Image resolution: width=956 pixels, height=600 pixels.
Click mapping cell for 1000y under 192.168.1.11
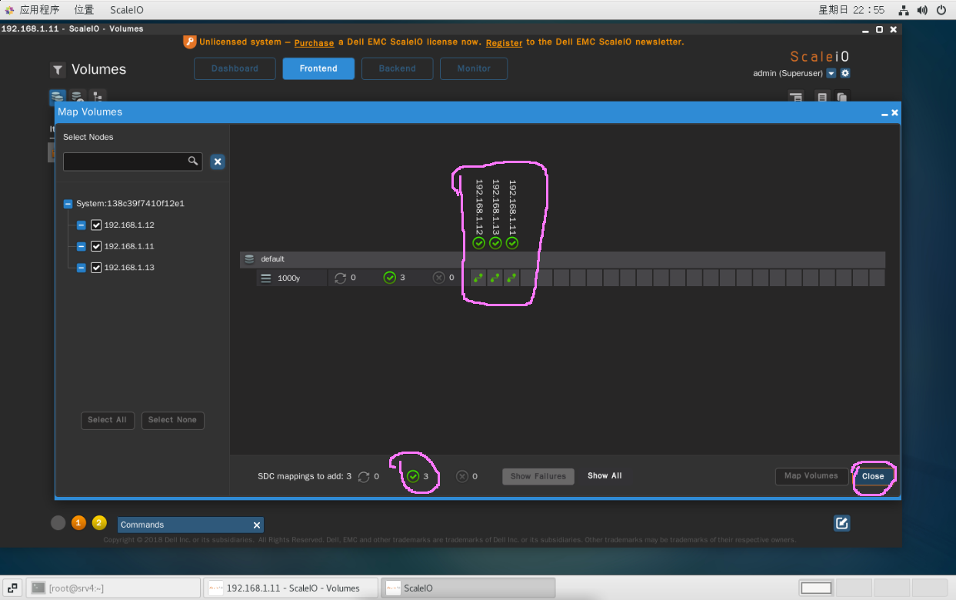pos(512,278)
